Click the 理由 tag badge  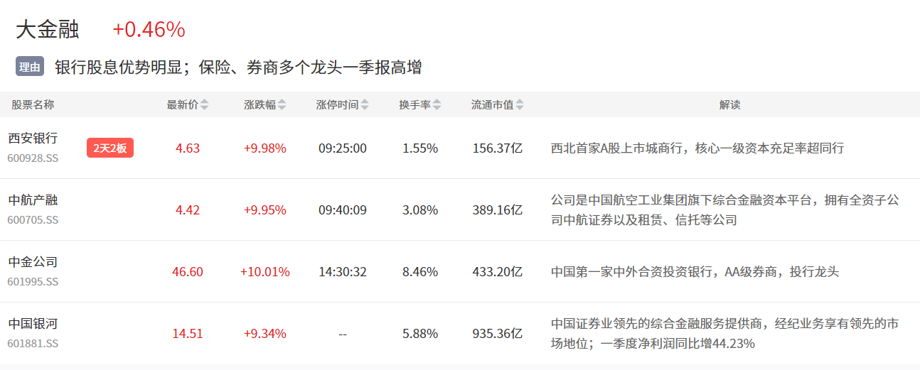30,67
